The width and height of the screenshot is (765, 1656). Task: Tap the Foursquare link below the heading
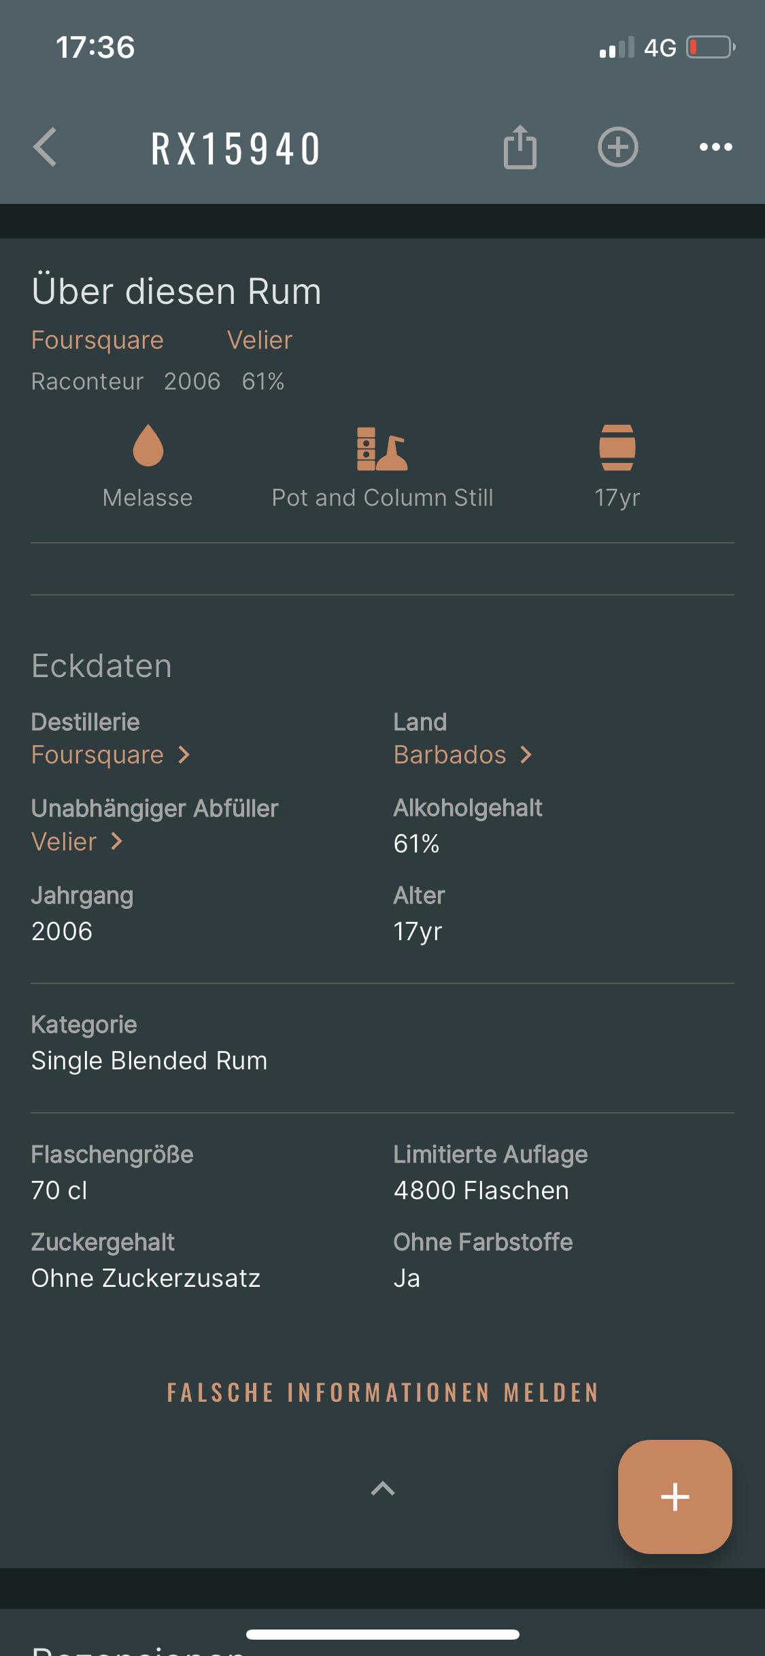97,340
